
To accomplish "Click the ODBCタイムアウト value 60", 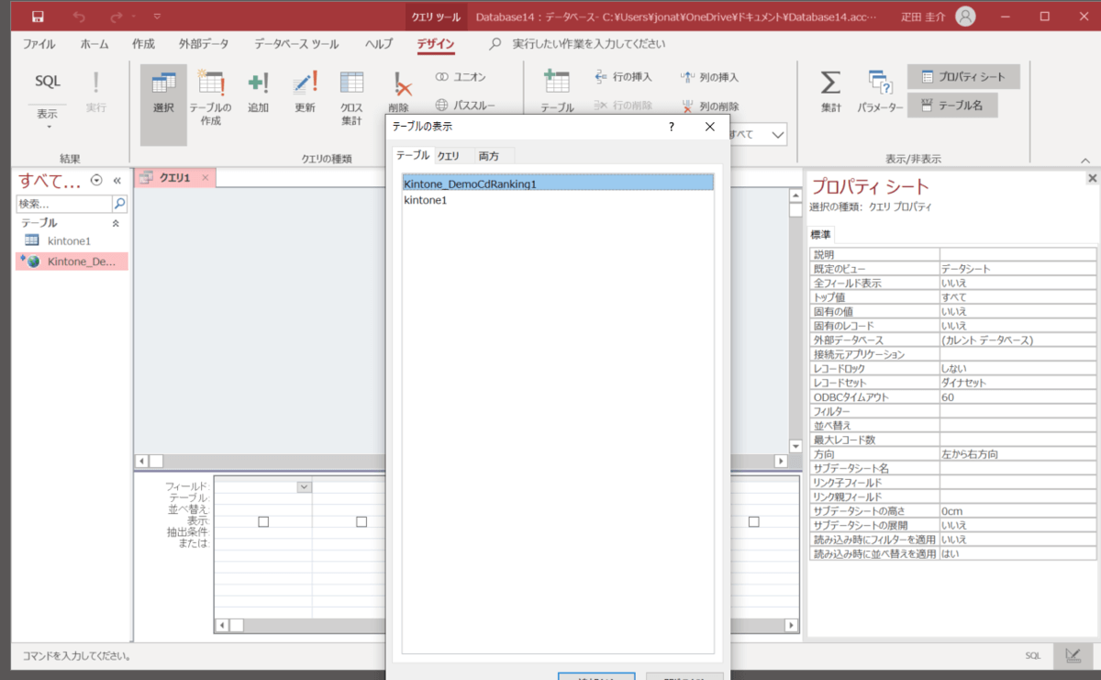I will [1018, 397].
